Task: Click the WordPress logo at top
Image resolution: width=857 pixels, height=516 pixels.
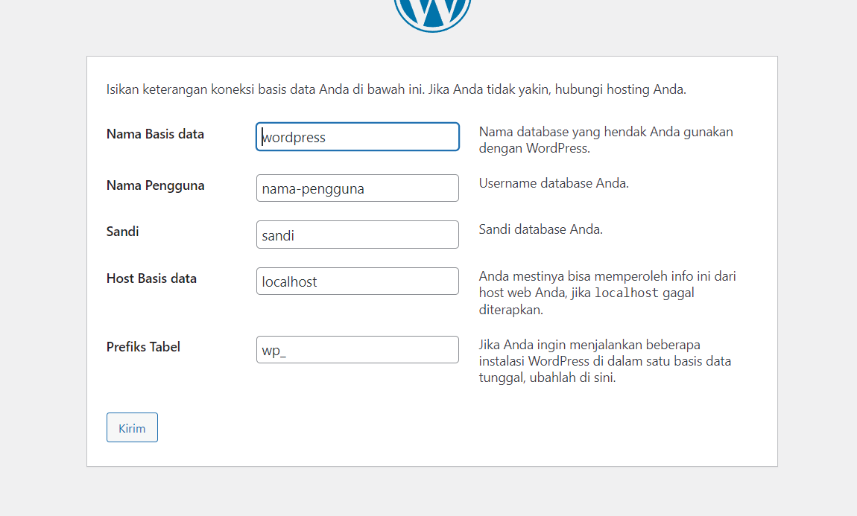Action: pos(432,16)
